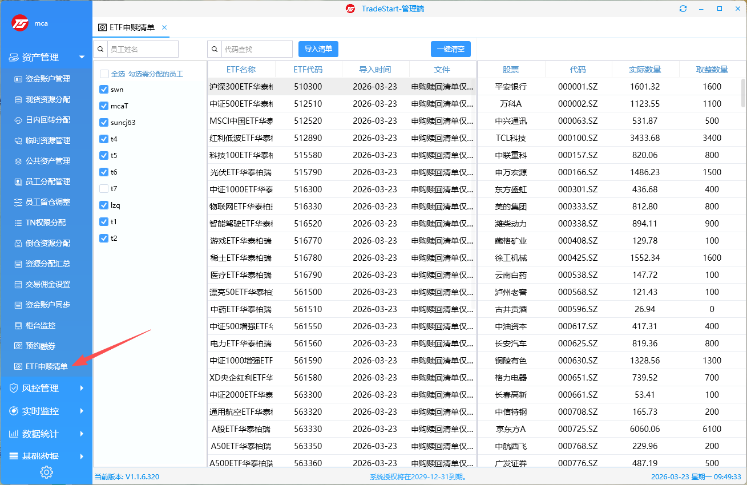Click version text V1.1.6.320 in status bar
The height and width of the screenshot is (485, 747).
(x=142, y=476)
